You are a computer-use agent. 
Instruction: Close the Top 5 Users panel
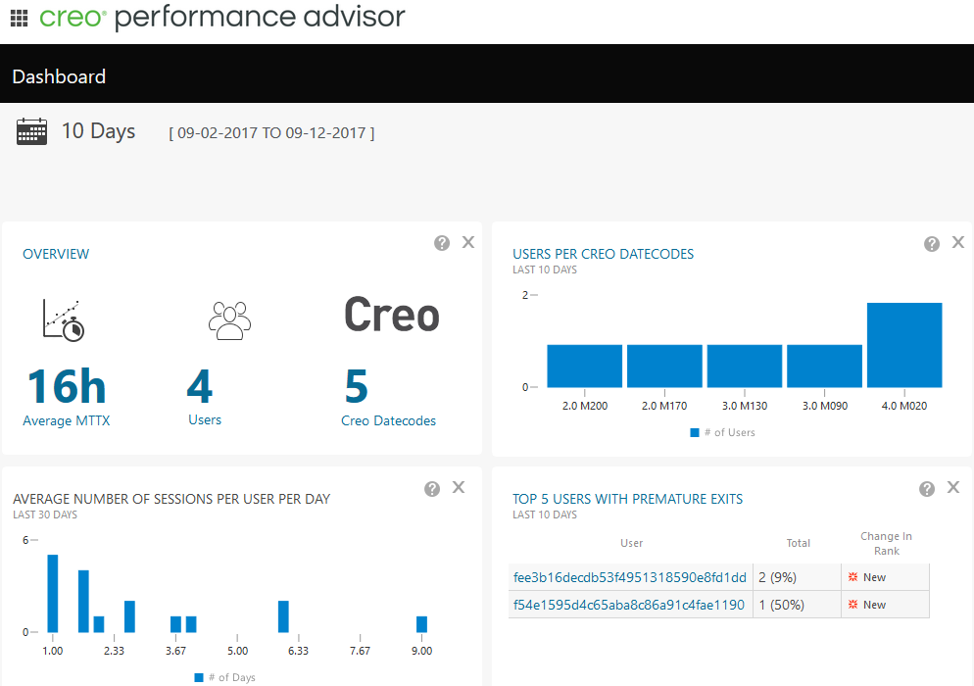(953, 487)
